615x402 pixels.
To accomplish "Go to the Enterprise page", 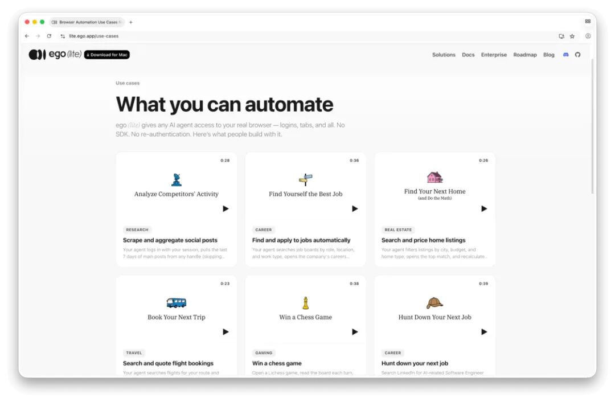I will (x=494, y=55).
